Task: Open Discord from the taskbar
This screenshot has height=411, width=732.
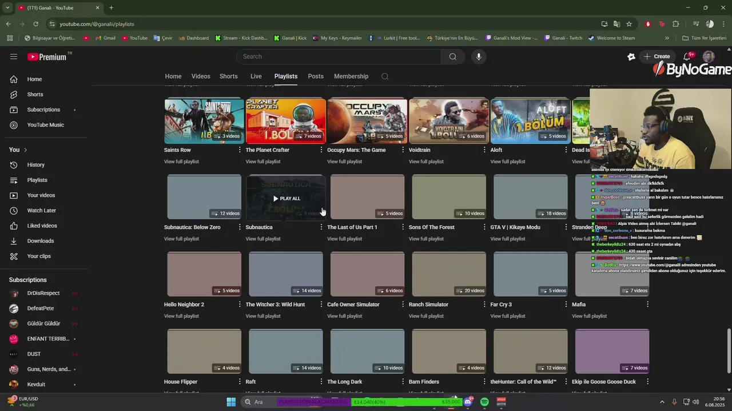Action: click(468, 402)
